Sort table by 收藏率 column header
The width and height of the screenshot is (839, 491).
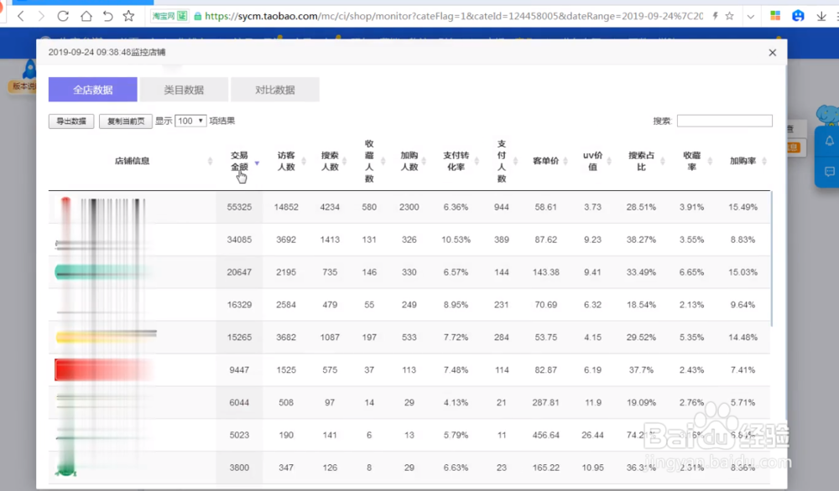click(x=692, y=162)
